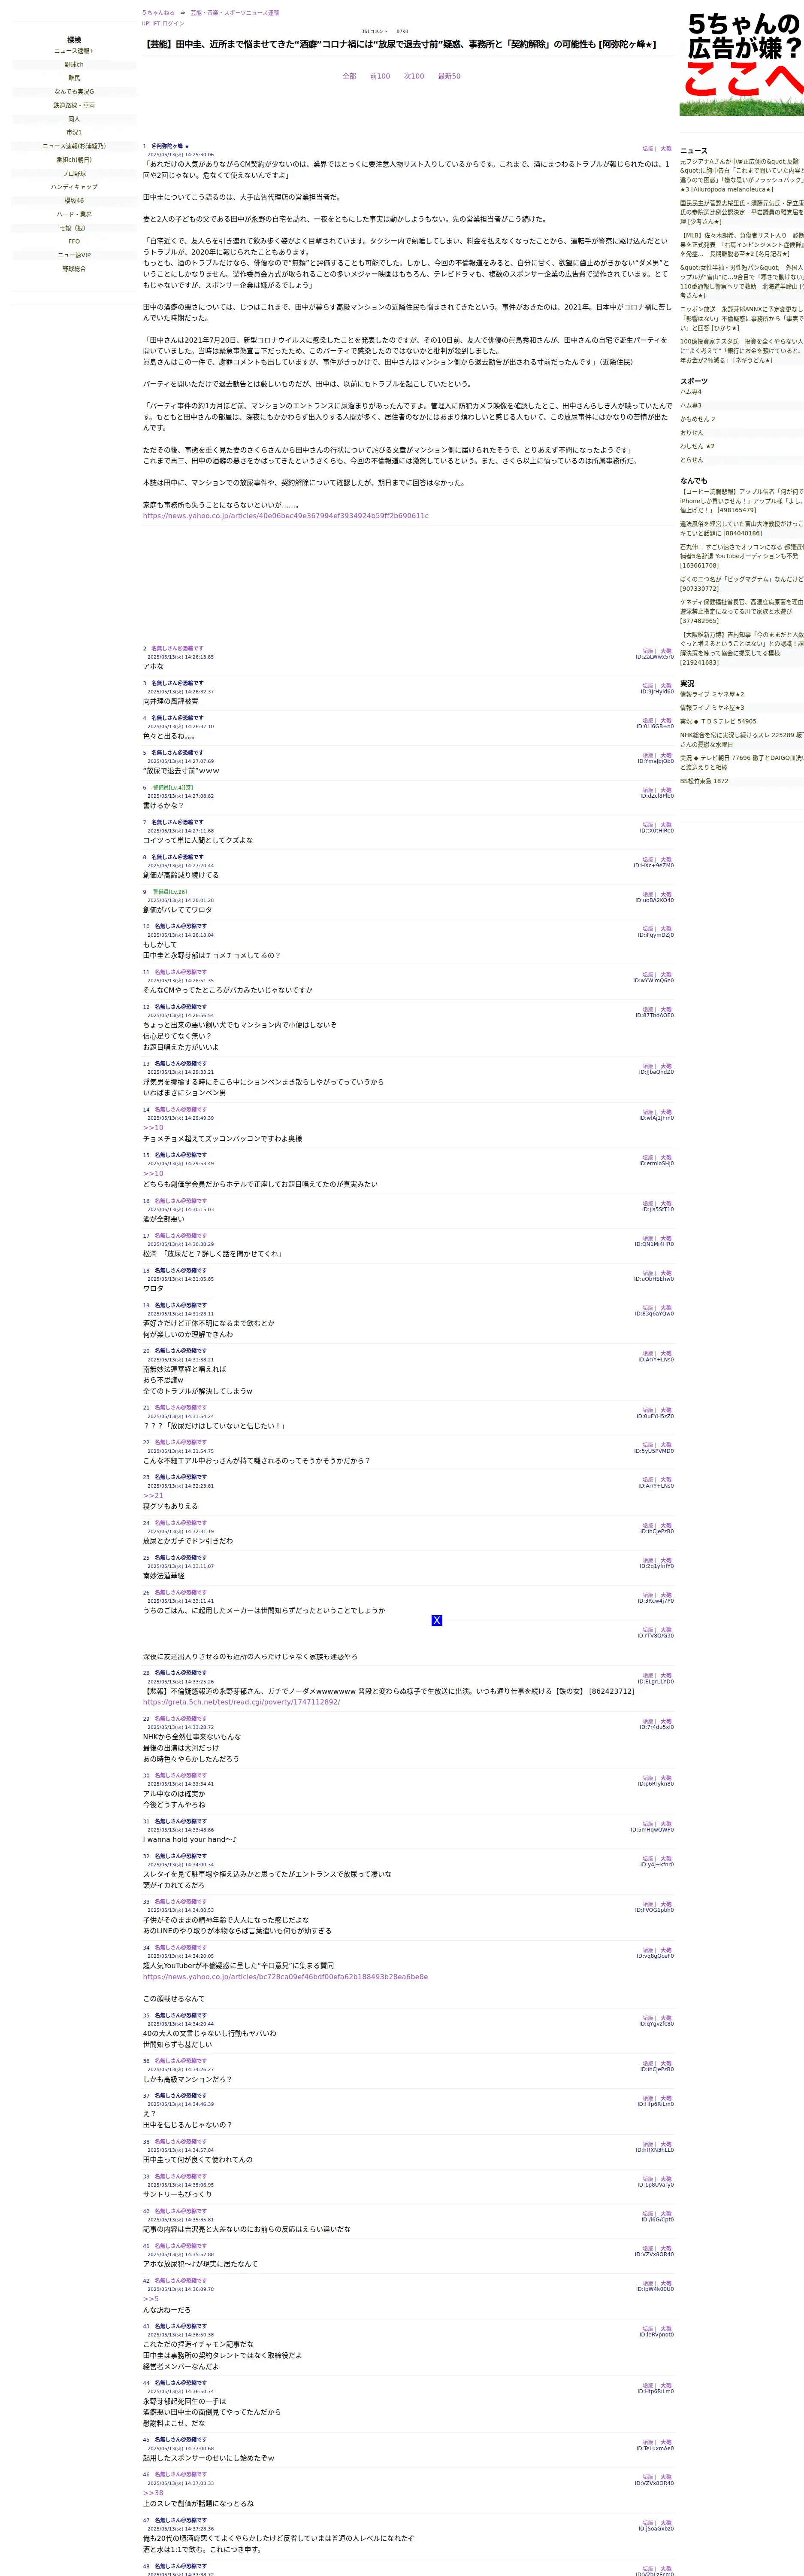This screenshot has height=2576, width=804.
Task: Follow the >>21 anchor in post 23
Action: point(153,1495)
